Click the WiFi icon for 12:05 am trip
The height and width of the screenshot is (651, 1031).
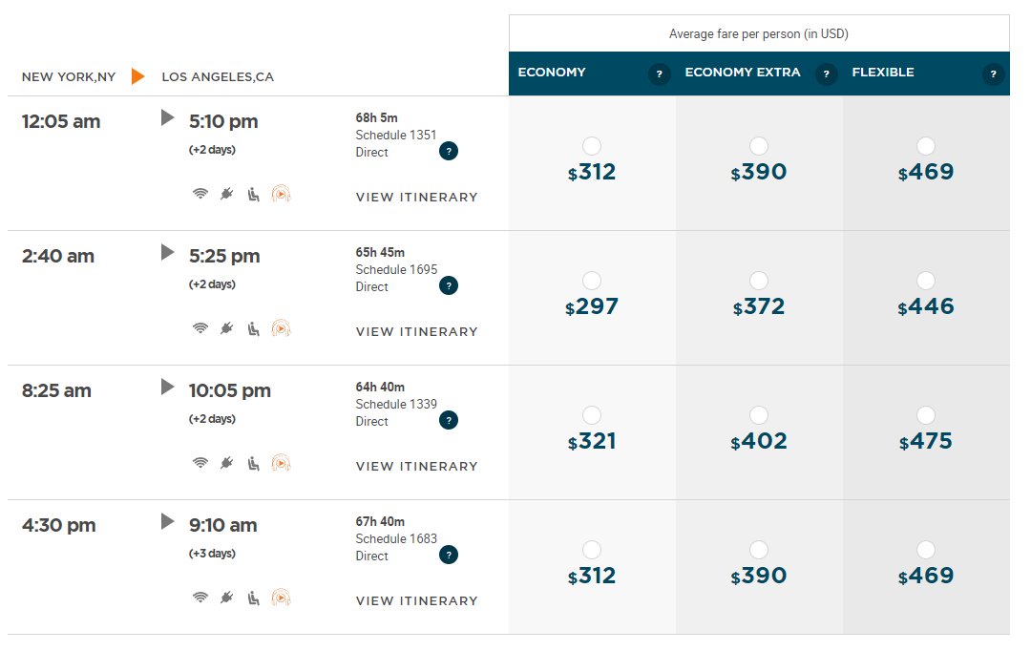pos(200,194)
